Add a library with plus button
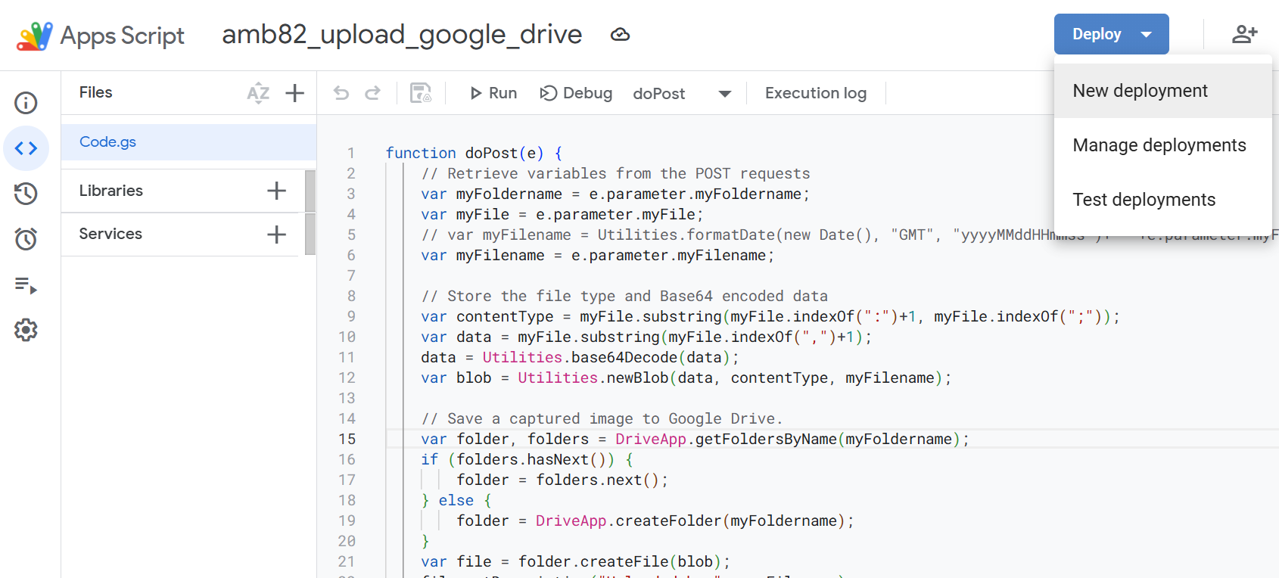1279x578 pixels. pyautogui.click(x=276, y=191)
